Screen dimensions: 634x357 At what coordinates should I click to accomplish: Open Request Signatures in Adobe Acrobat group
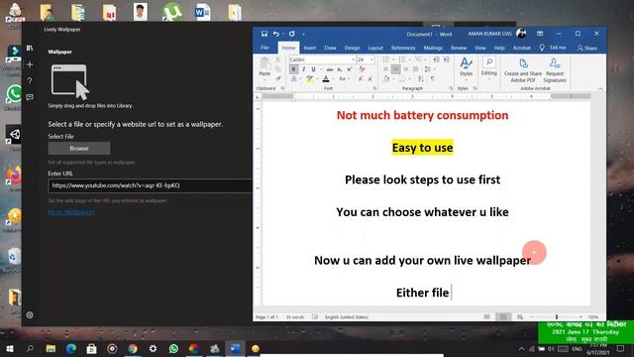point(555,69)
